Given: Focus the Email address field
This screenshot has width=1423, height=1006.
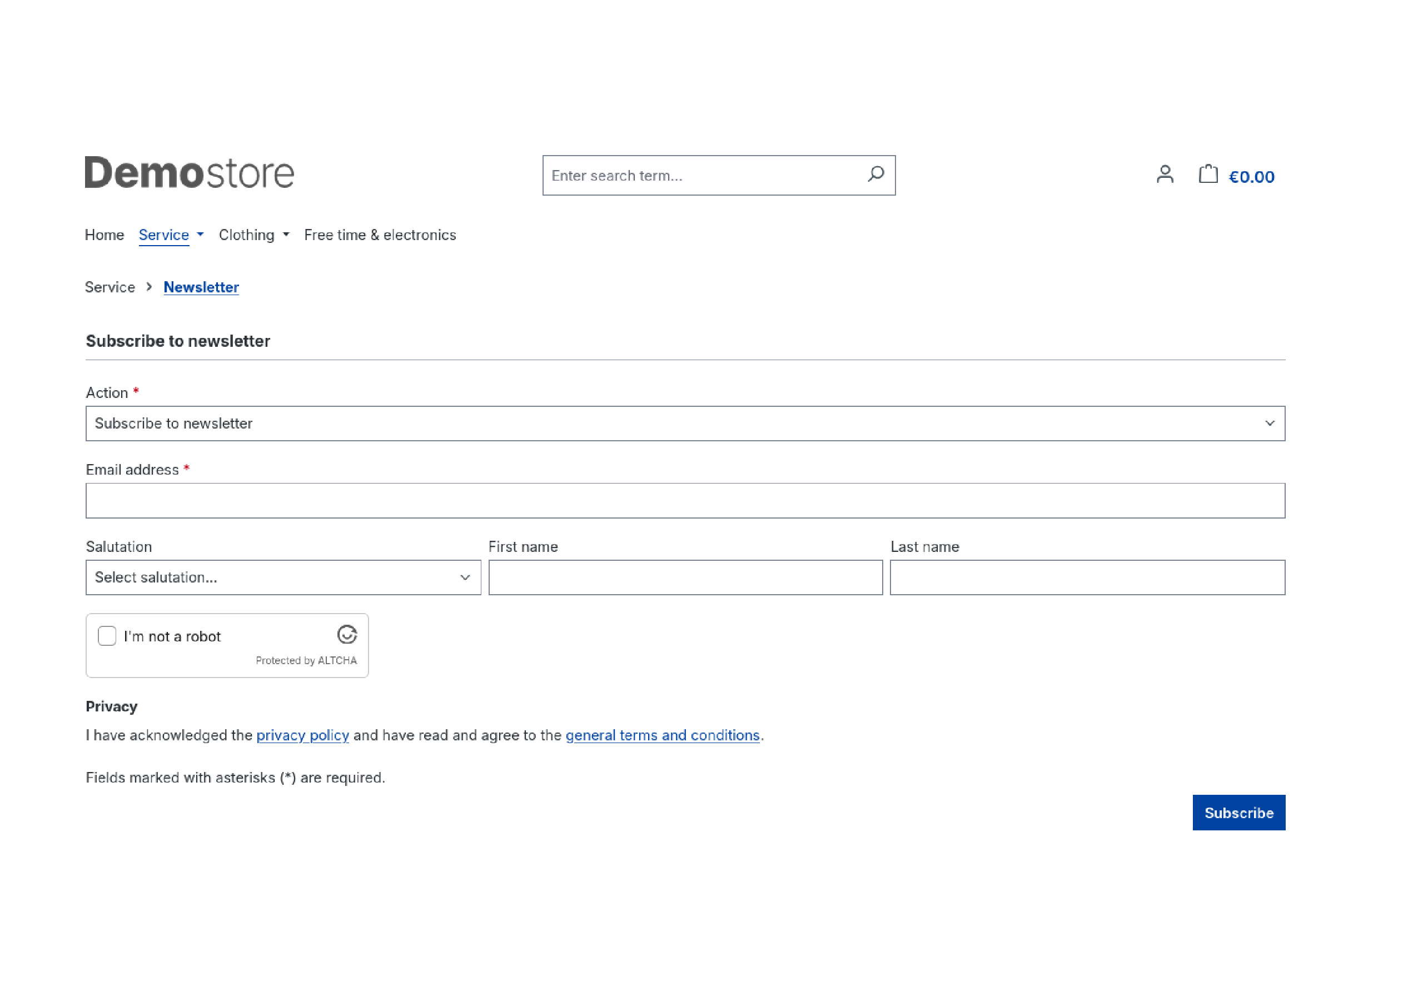Looking at the screenshot, I should (x=685, y=500).
